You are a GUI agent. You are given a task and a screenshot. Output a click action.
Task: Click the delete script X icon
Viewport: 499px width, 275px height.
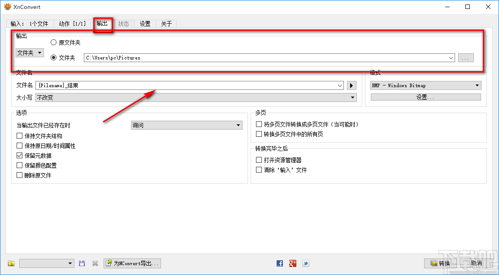[95, 263]
